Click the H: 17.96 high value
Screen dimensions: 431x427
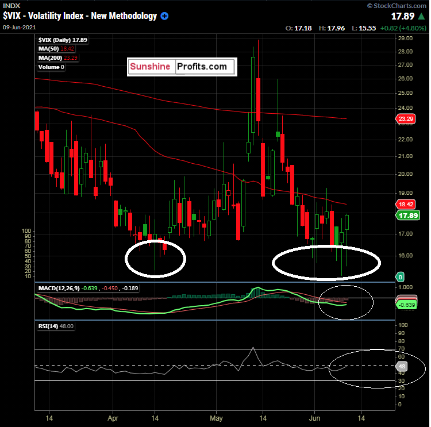[x=332, y=28]
